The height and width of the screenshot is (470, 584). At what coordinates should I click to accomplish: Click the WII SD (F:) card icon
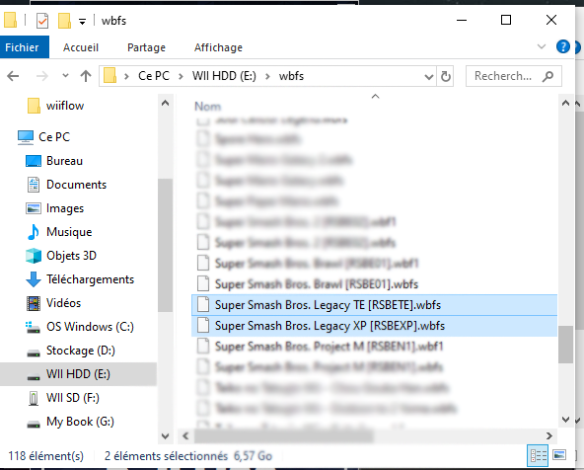[34, 398]
